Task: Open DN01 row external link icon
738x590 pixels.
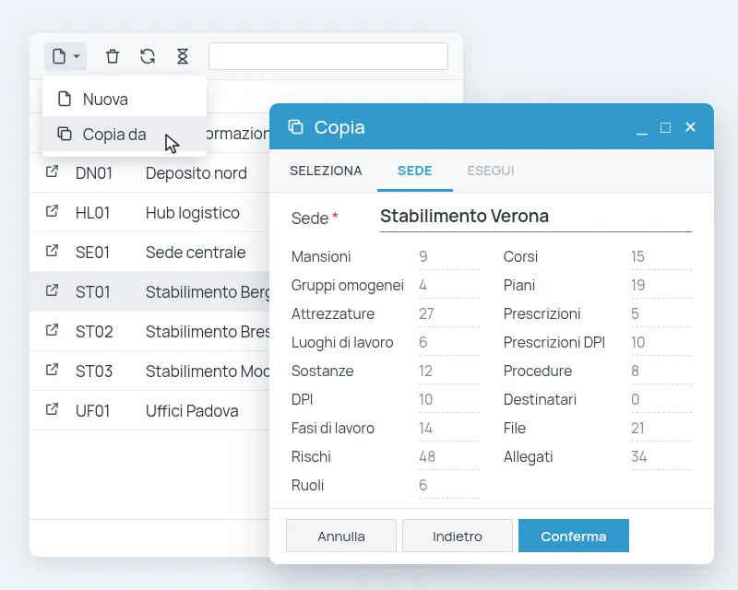Action: coord(53,171)
